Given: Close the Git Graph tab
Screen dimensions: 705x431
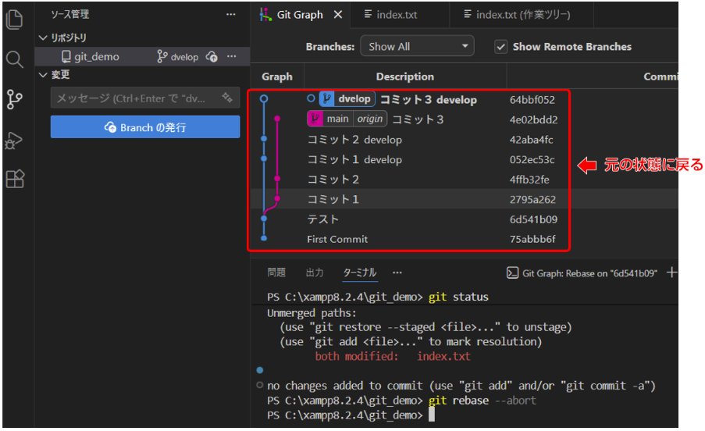Looking at the screenshot, I should click(338, 15).
